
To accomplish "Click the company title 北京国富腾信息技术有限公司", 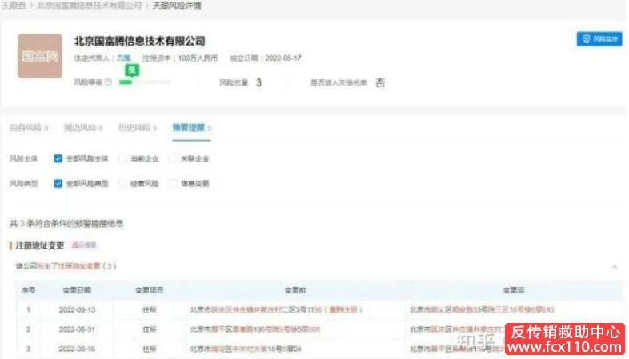I will click(x=139, y=41).
